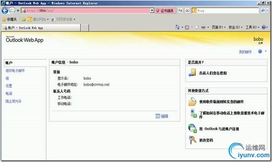
Task: Click the 注销 sign out link under bobo
Action: pyautogui.click(x=260, y=43)
